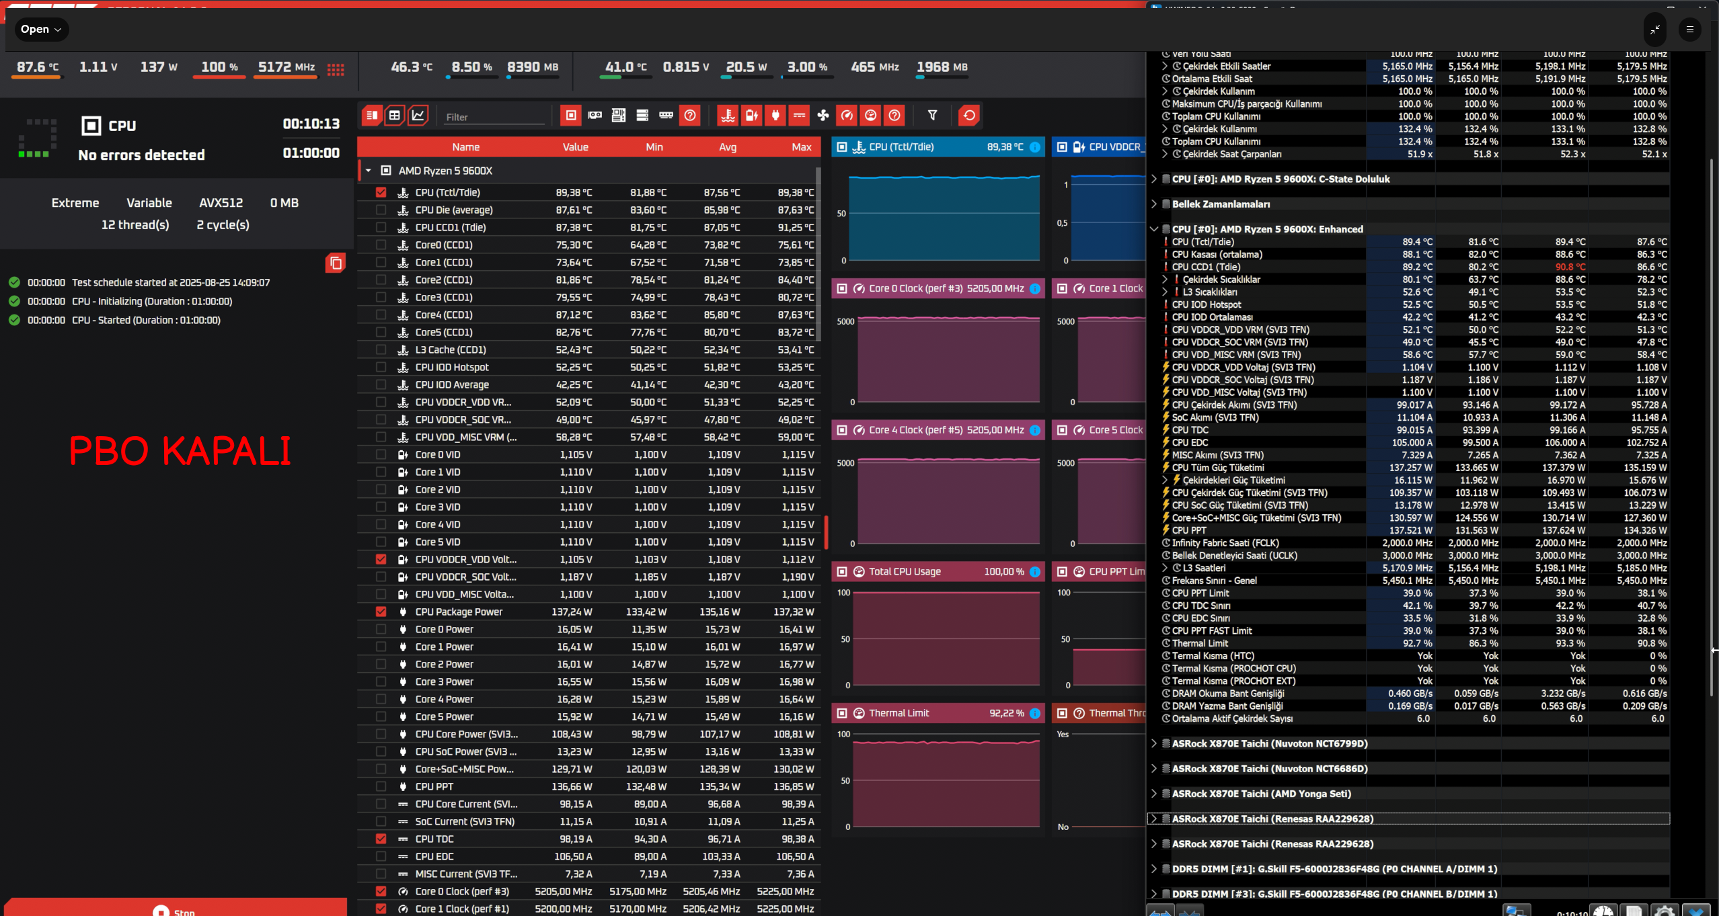
Task: Expand ASRock X870E Taichi (AMD Yonga Seti)
Action: pos(1154,794)
